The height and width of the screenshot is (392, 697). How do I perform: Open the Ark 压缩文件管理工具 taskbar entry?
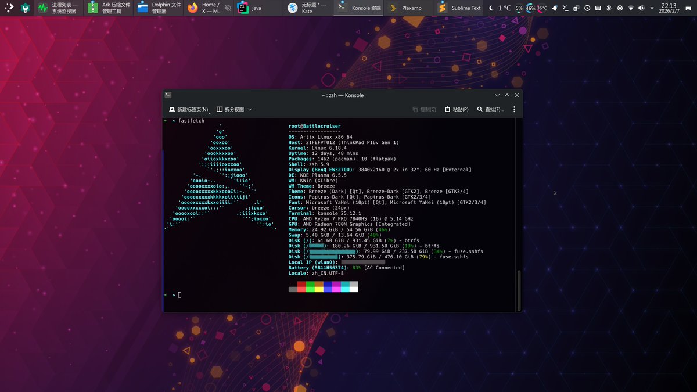pyautogui.click(x=109, y=8)
